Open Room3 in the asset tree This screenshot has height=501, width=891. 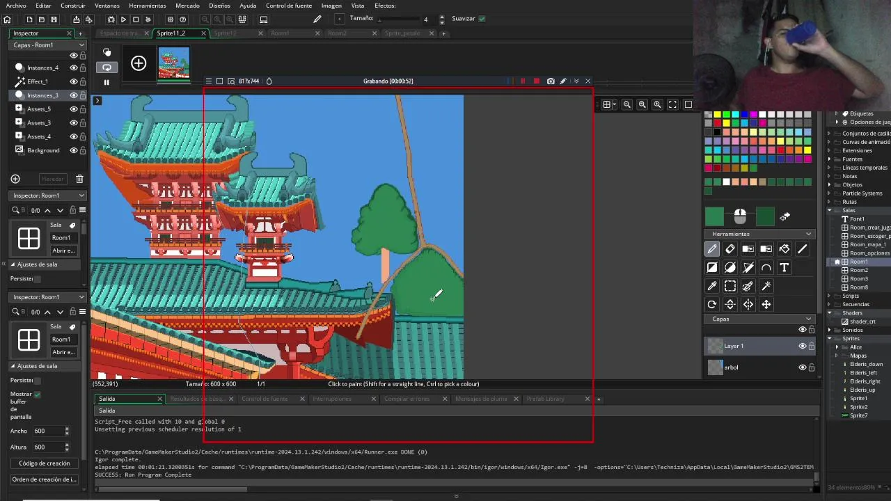[x=859, y=279]
